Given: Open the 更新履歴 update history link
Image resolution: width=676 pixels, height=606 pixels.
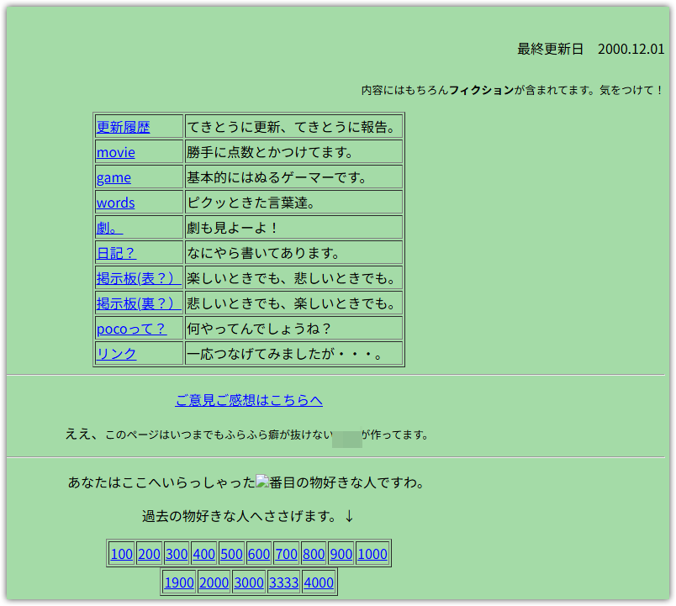Looking at the screenshot, I should pyautogui.click(x=123, y=127).
